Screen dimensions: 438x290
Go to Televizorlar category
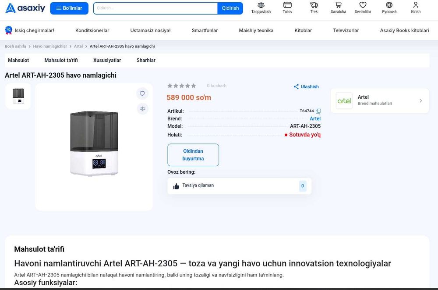pyautogui.click(x=346, y=30)
